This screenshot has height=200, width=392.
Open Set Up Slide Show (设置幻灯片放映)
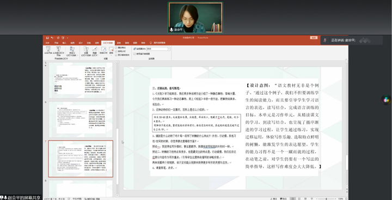86,51
